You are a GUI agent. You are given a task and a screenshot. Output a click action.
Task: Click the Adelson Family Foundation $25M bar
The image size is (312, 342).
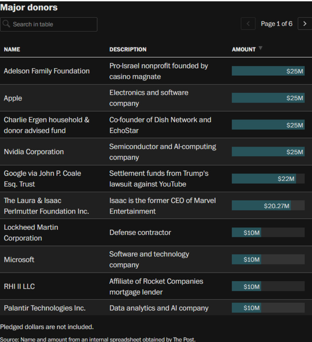point(268,71)
